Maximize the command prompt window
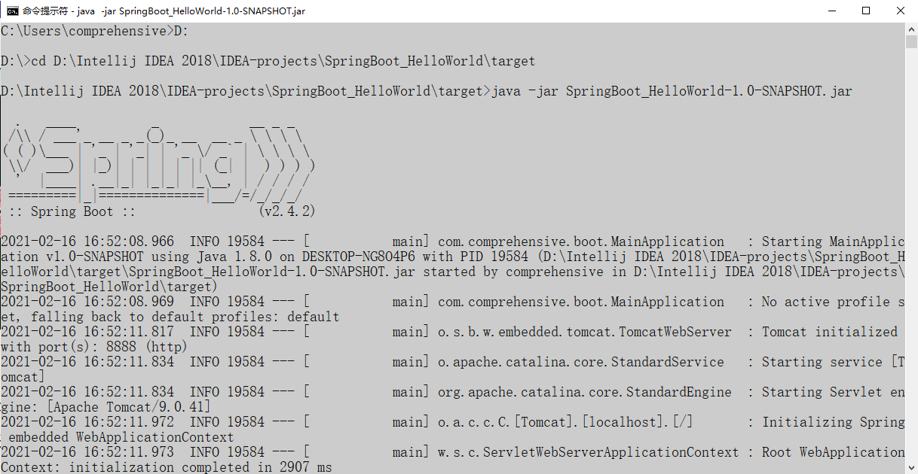918x474 pixels. pyautogui.click(x=866, y=11)
